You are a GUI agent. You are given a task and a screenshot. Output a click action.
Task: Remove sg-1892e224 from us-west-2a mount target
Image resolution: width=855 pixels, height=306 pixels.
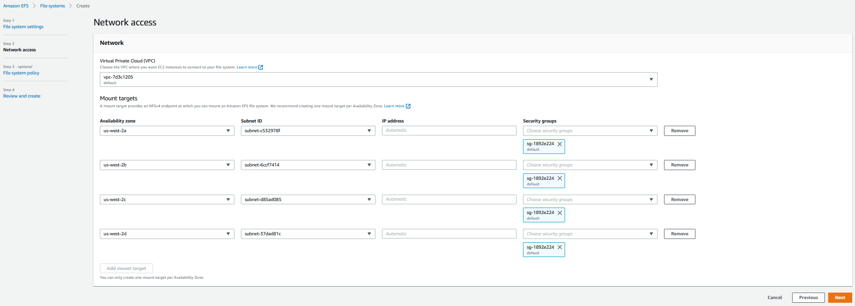coord(560,144)
